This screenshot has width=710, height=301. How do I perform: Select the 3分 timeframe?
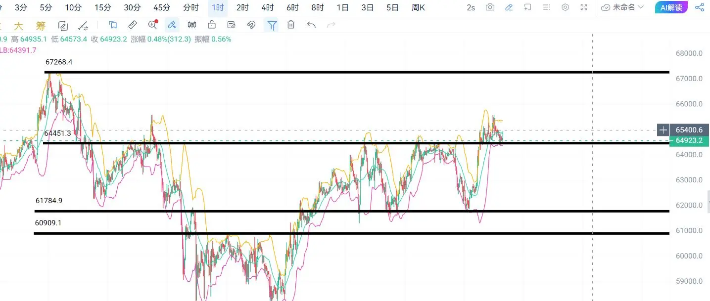point(21,7)
